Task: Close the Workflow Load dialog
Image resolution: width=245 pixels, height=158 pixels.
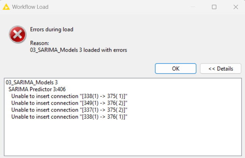Action: pyautogui.click(x=235, y=7)
